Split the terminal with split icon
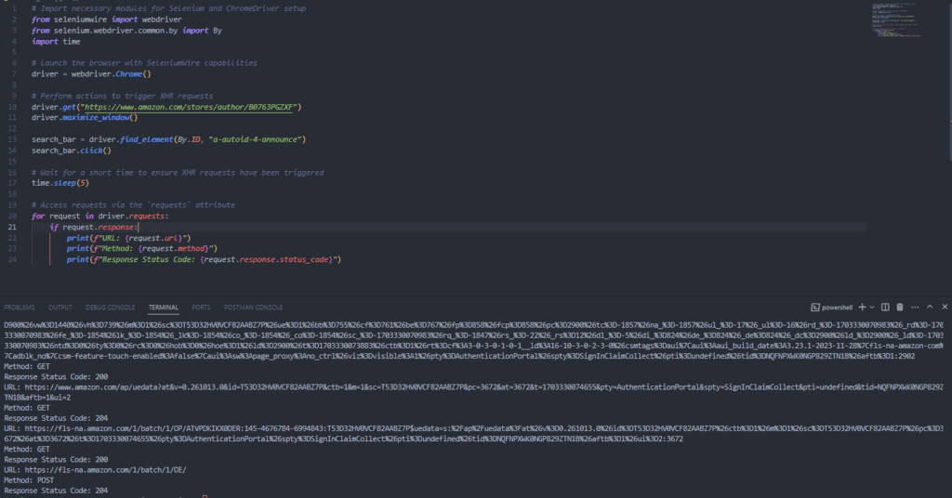Screen dimensions: 952x498 coord(885,307)
